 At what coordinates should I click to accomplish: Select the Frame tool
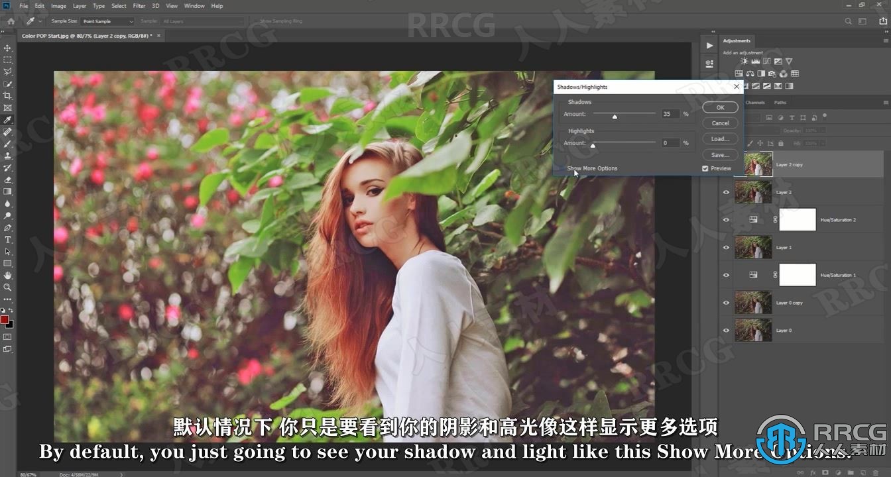(8, 107)
